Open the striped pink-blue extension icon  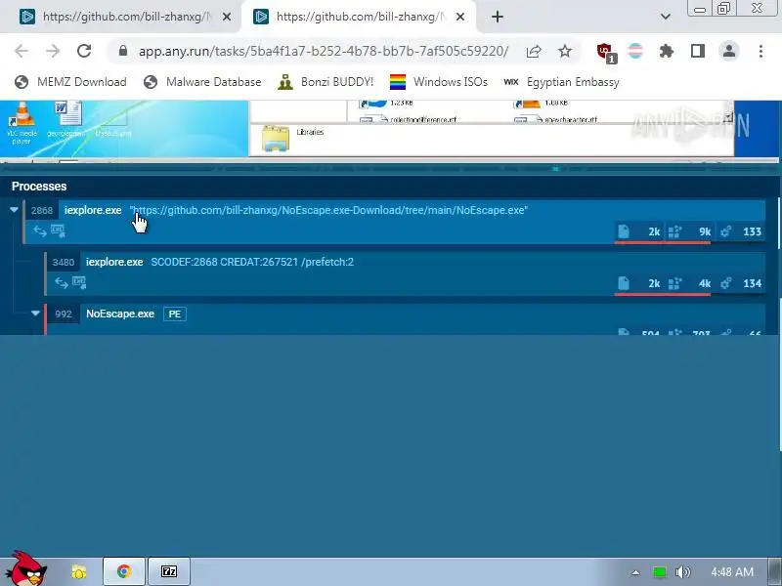635,51
